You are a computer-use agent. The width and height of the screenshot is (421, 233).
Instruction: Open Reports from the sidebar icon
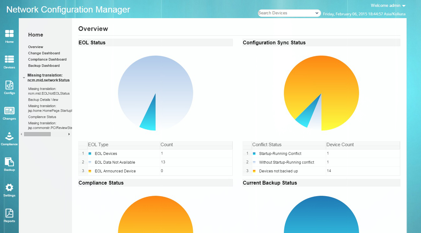[x=9, y=215]
